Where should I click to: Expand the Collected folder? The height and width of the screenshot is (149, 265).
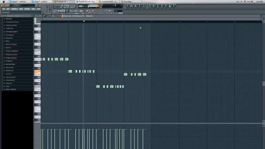pos(10,29)
